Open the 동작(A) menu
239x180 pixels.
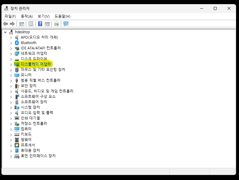[x=27, y=16]
